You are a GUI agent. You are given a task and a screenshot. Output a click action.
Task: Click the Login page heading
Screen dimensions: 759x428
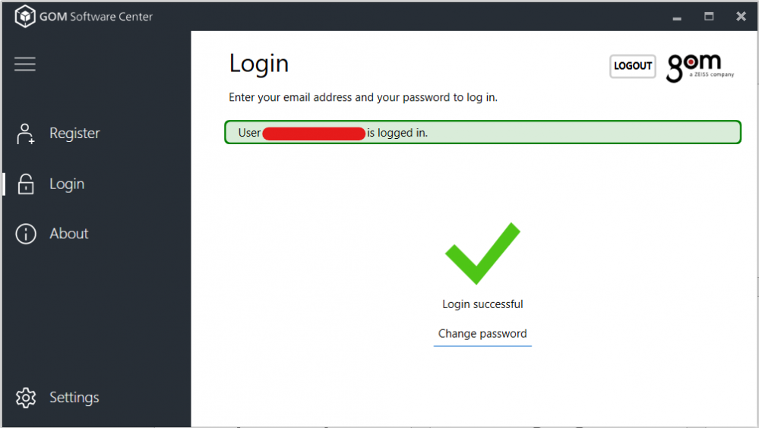click(x=259, y=64)
